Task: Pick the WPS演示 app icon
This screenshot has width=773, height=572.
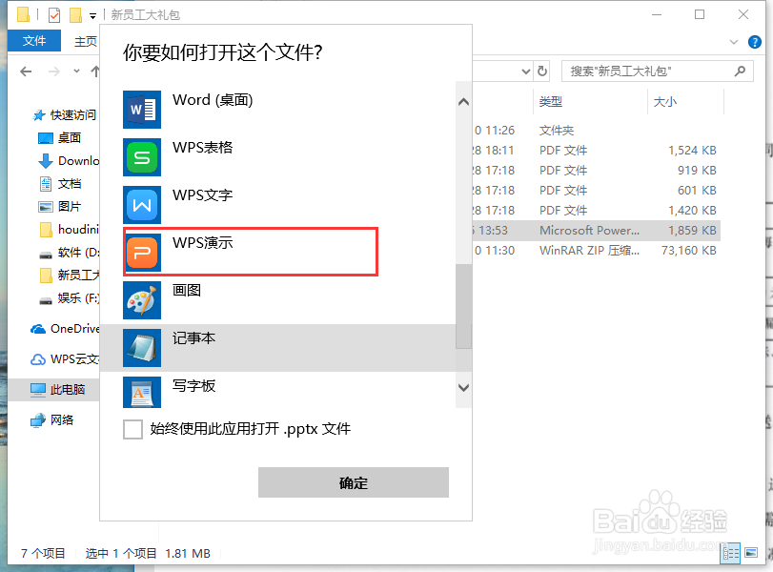Action: (x=142, y=252)
